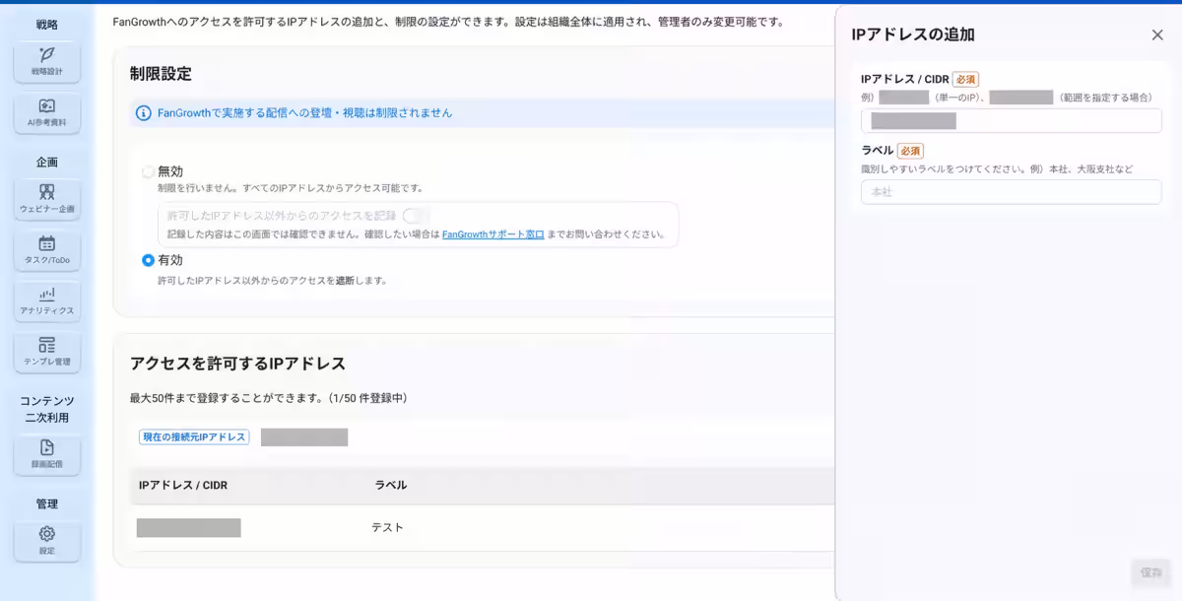Click the テスト label cell
This screenshot has width=1182, height=601.
tap(387, 528)
